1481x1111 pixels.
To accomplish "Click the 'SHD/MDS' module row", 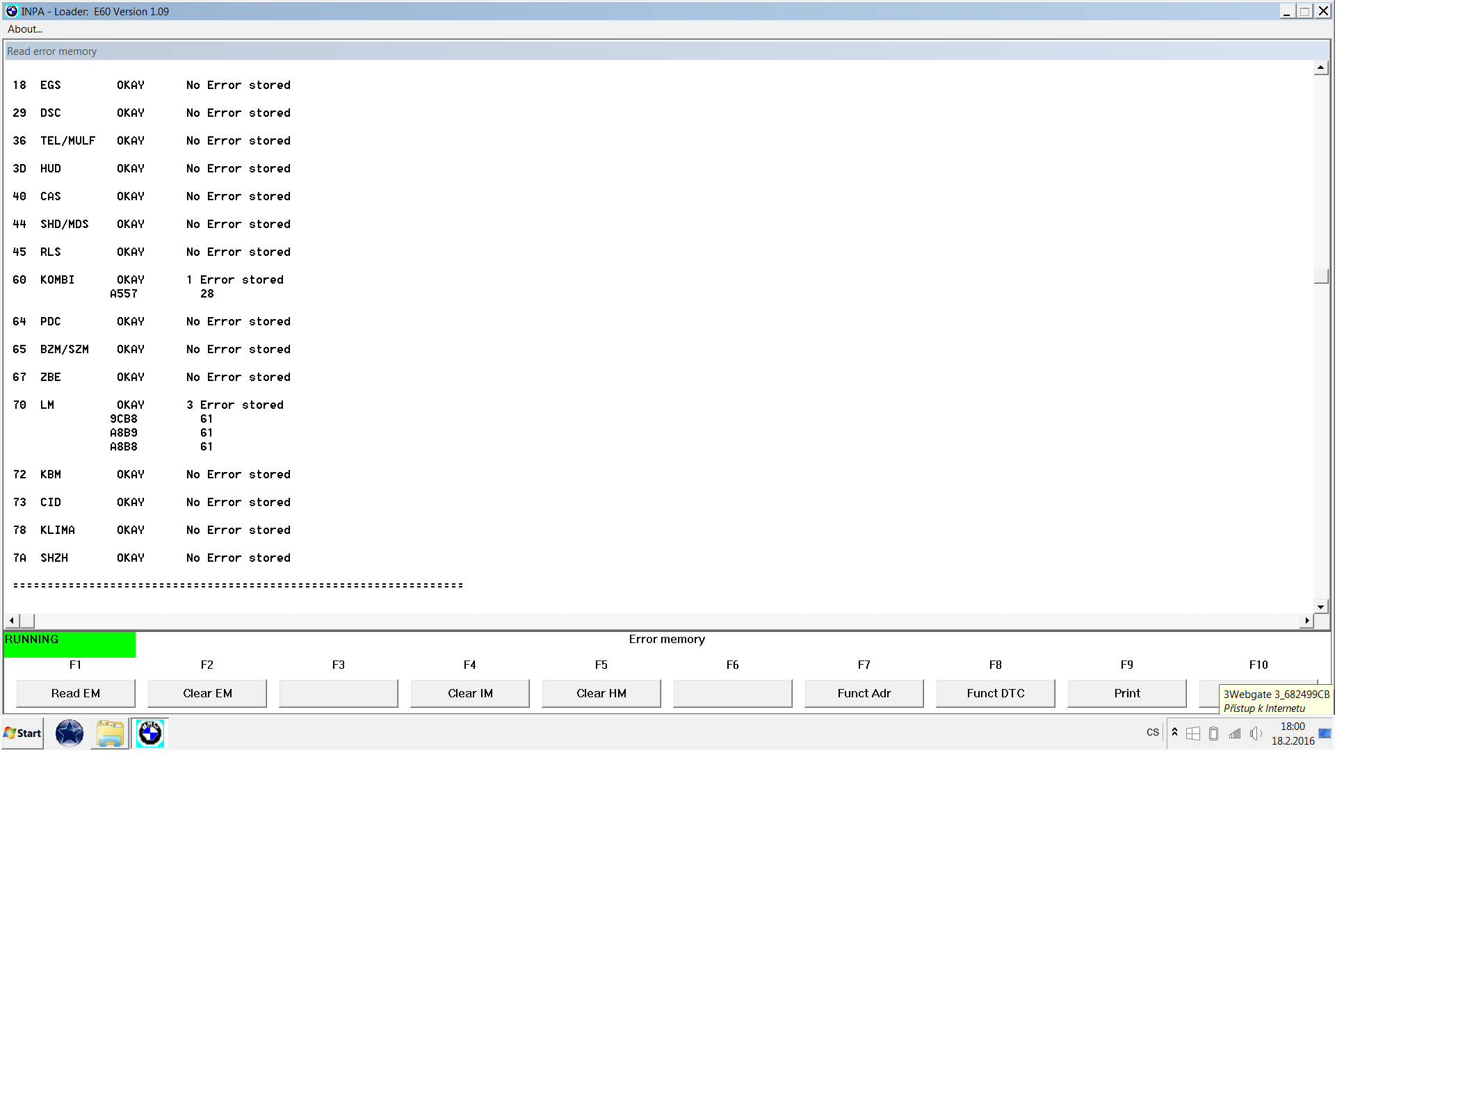I will (152, 225).
